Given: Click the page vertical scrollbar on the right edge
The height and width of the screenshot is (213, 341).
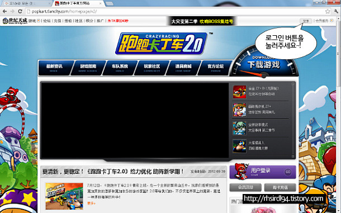Looking at the screenshot, I should click(338, 54).
